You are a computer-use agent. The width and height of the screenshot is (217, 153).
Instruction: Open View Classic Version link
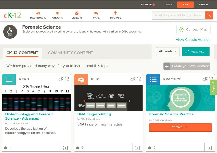click(x=193, y=40)
